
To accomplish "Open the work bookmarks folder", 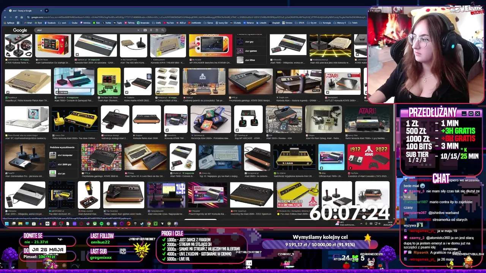I will coord(62,23).
